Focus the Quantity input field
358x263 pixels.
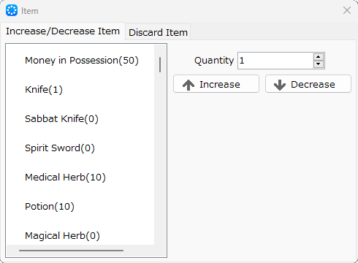tap(275, 61)
